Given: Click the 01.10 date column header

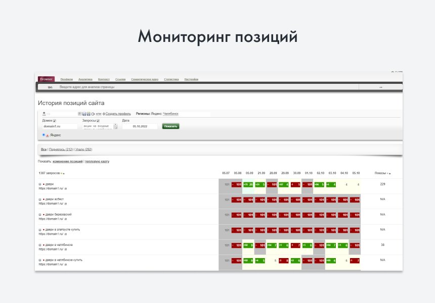Looking at the screenshot, I should click(309, 173).
